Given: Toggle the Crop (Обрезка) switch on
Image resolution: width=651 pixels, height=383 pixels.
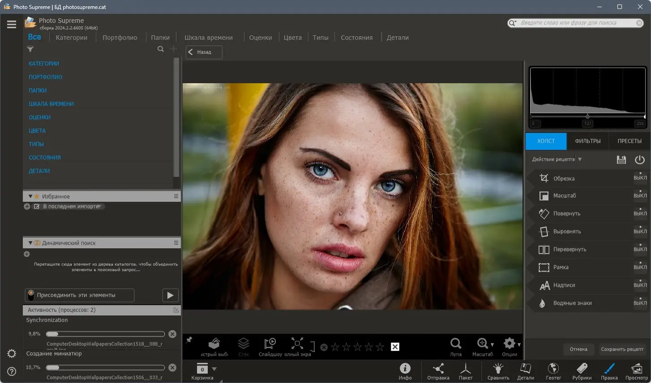Looking at the screenshot, I should point(640,178).
